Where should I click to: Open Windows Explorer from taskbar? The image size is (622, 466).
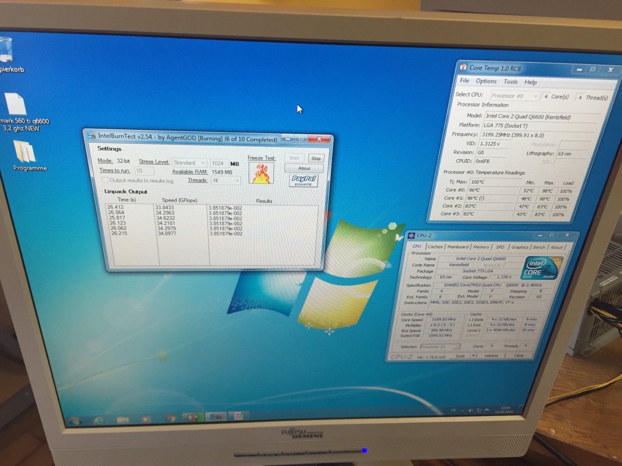coord(123,420)
